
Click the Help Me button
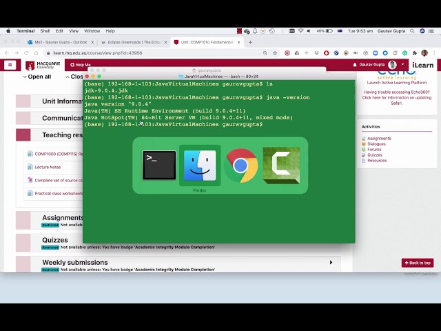click(80, 65)
